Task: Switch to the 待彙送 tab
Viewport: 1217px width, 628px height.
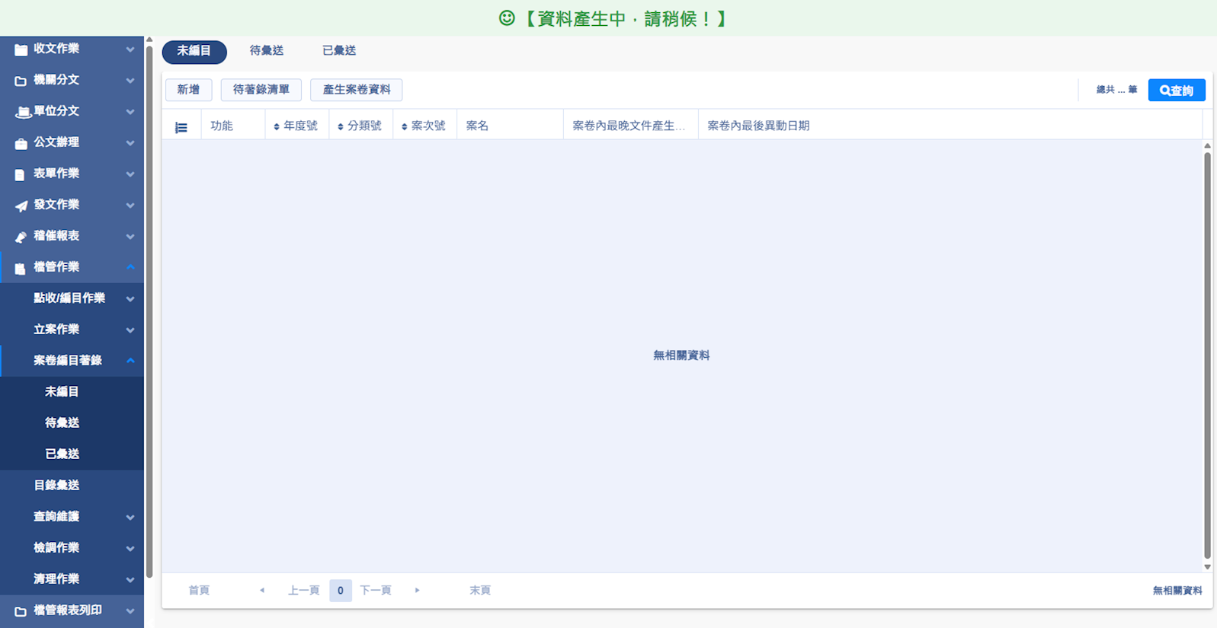Action: pos(267,51)
